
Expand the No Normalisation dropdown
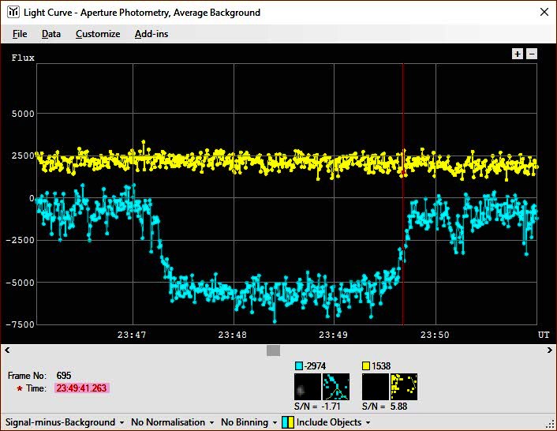[173, 422]
